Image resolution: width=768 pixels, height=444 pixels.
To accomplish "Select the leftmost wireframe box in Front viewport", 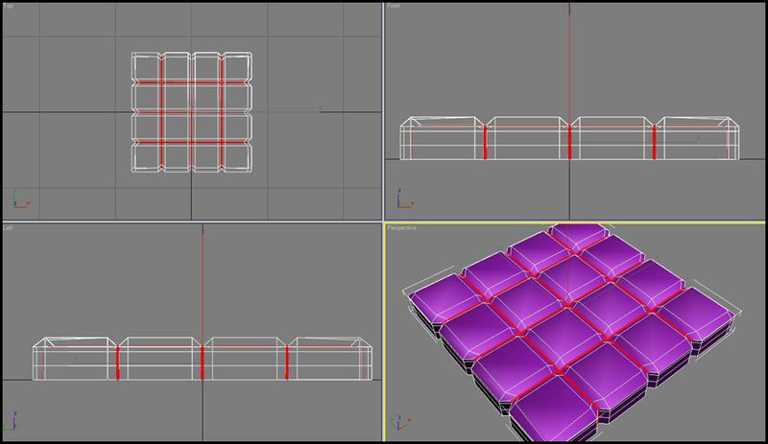I will (x=442, y=138).
